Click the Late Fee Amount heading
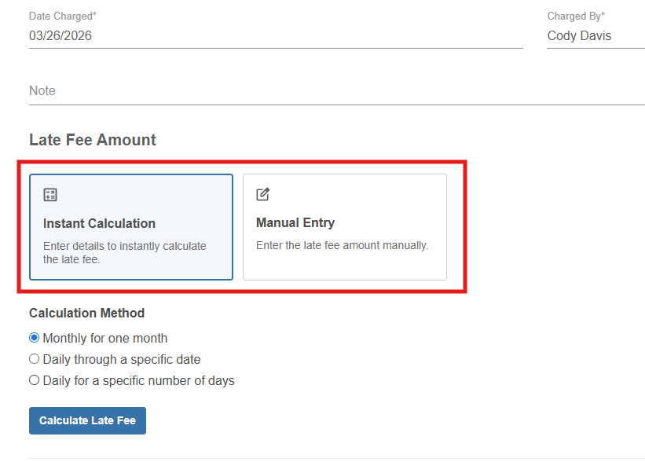This screenshot has height=462, width=645. [93, 140]
